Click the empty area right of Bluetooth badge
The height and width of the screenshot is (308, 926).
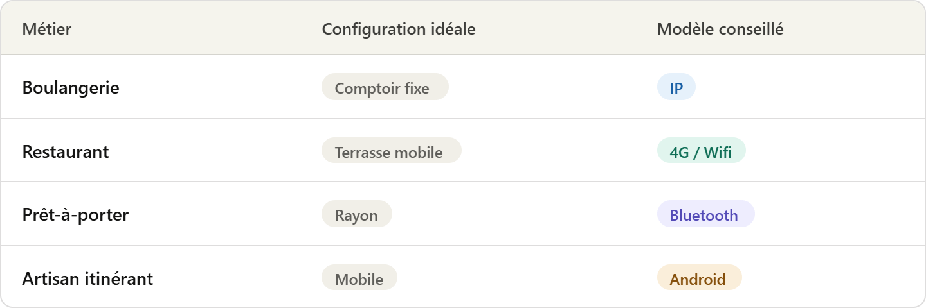(x=836, y=214)
